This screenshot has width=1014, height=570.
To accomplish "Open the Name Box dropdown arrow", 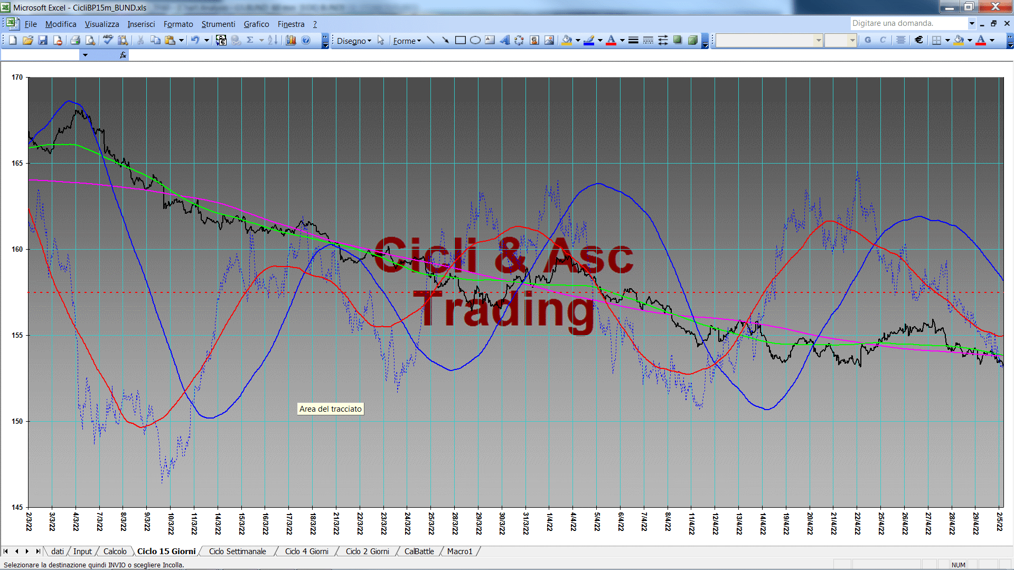I will [85, 55].
